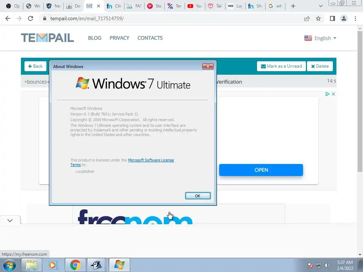
Task: Click the blue OPEN ad button
Action: [x=261, y=170]
